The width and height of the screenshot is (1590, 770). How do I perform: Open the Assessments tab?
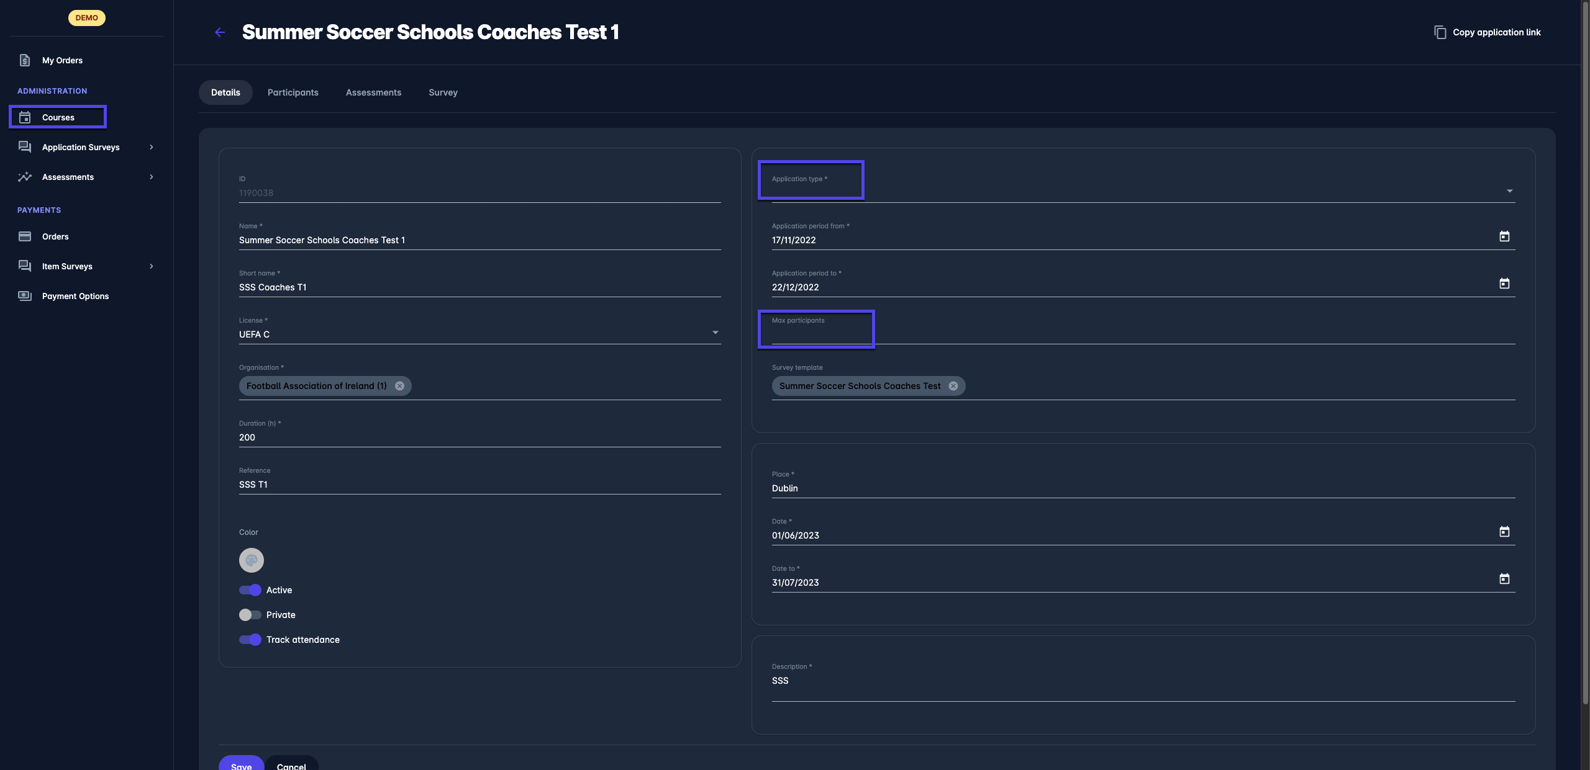tap(373, 92)
